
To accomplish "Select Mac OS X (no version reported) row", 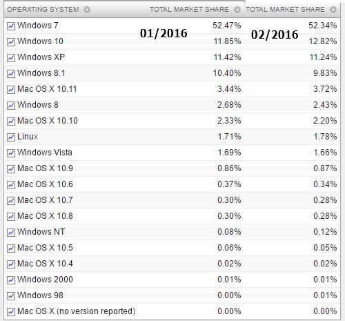I will [x=172, y=311].
